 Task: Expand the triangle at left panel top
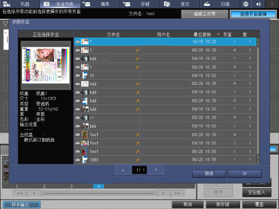pyautogui.click(x=5, y=24)
